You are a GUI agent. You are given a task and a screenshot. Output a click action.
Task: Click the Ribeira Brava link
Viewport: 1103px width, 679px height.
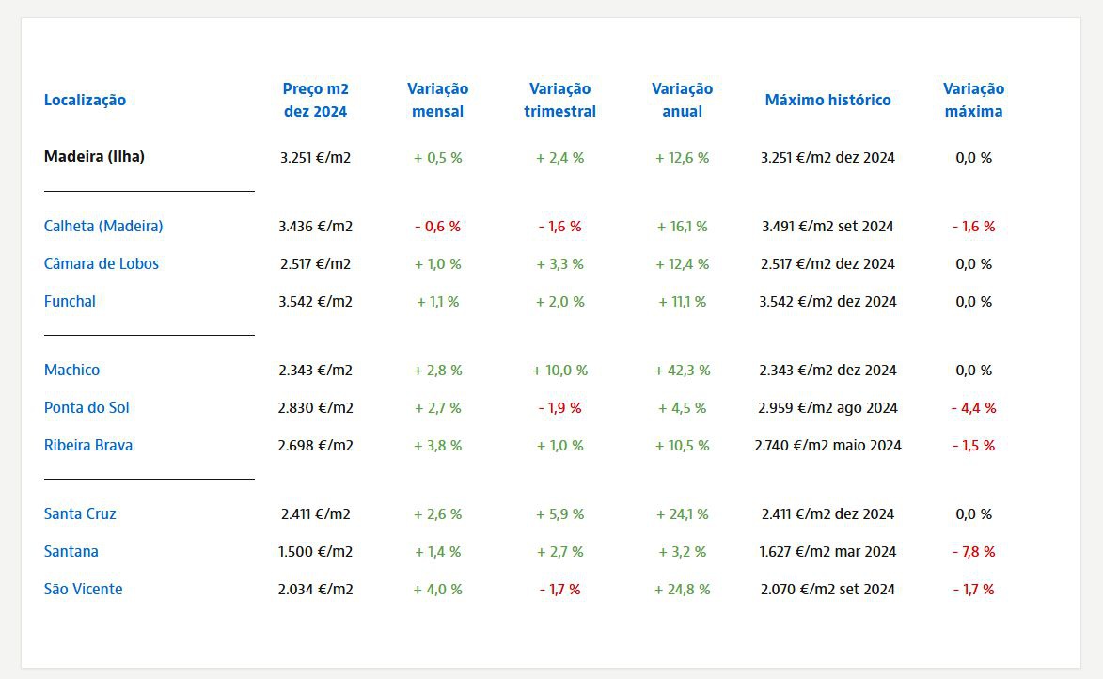tap(88, 446)
